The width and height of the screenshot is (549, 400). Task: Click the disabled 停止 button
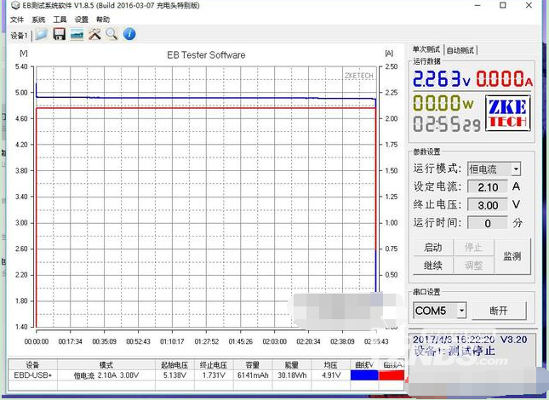pos(473,248)
